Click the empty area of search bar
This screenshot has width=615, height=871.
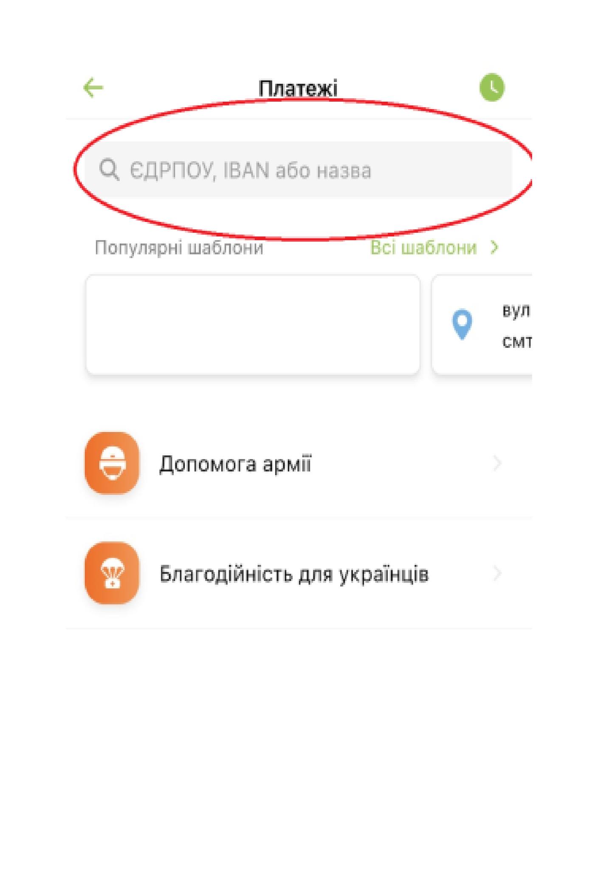pyautogui.click(x=442, y=170)
